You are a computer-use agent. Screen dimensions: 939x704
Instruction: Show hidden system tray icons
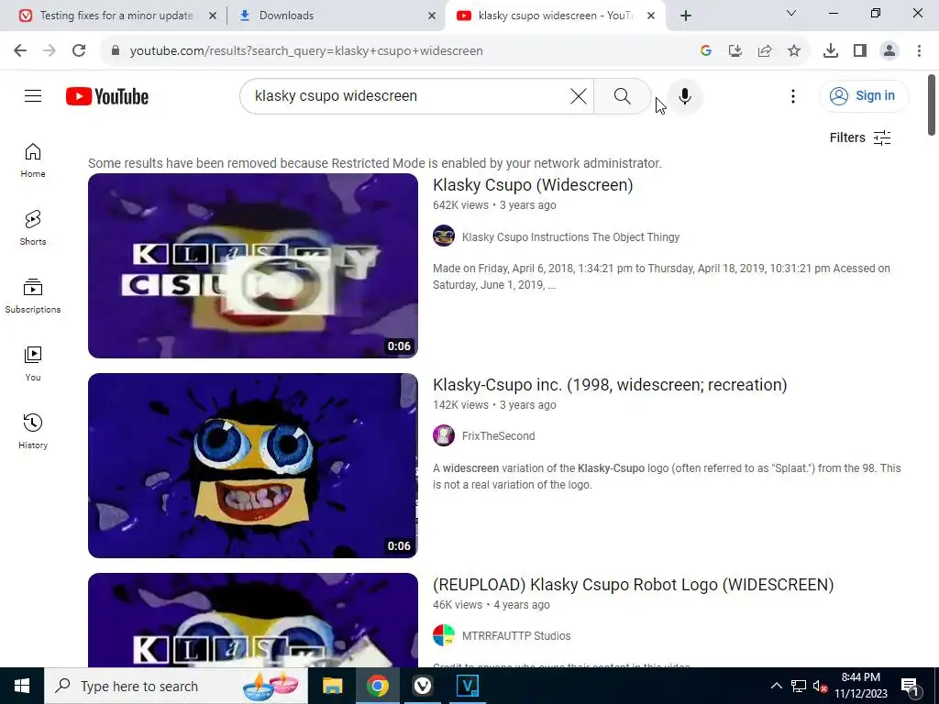pos(776,686)
